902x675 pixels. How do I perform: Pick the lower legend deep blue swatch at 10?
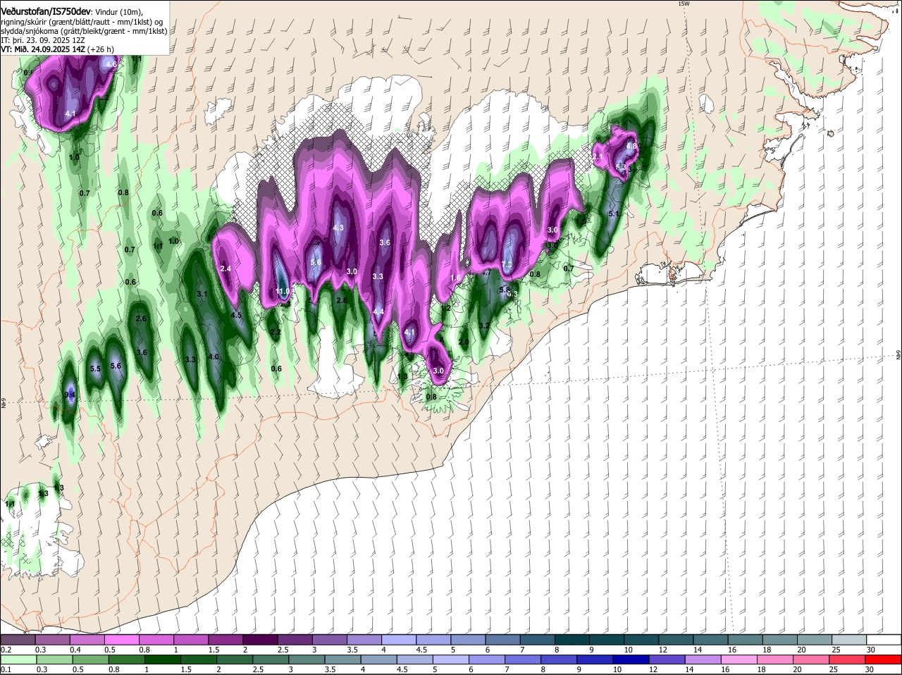pyautogui.click(x=631, y=659)
